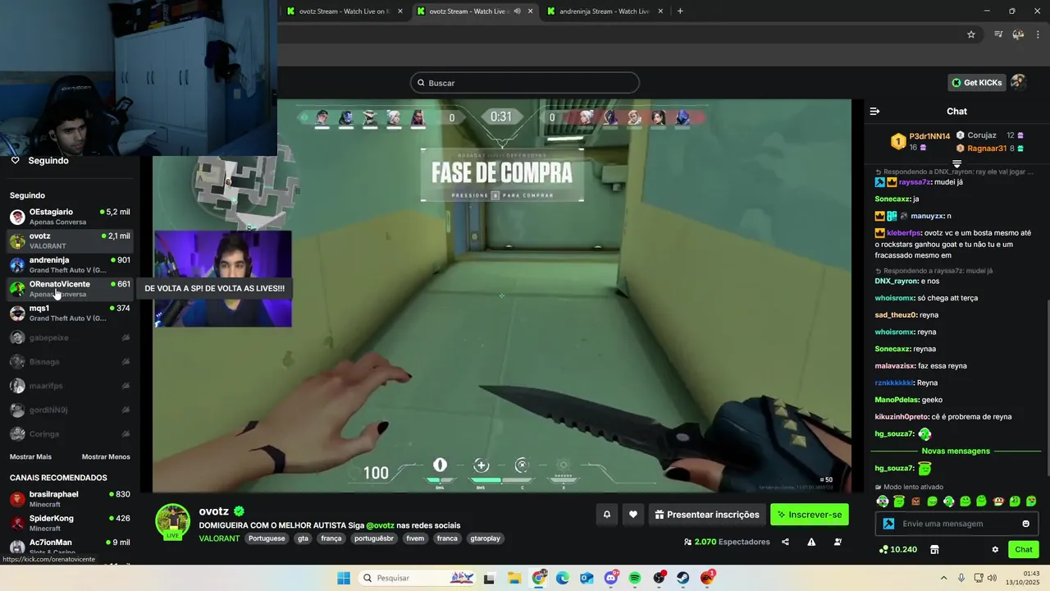This screenshot has height=591, width=1050.
Task: Click the last emote in quick emote row
Action: 1031,501
